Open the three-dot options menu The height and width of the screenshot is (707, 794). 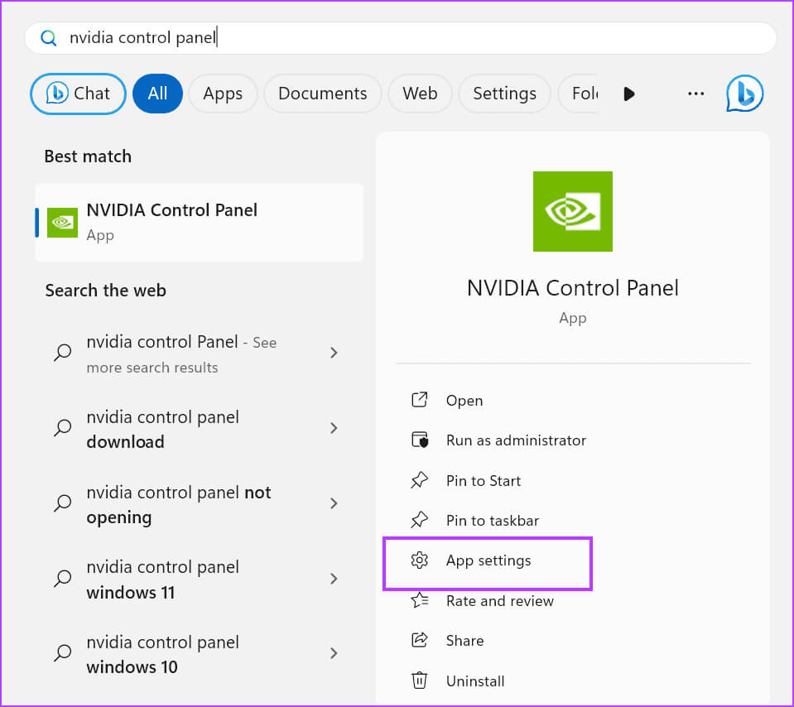pos(695,94)
